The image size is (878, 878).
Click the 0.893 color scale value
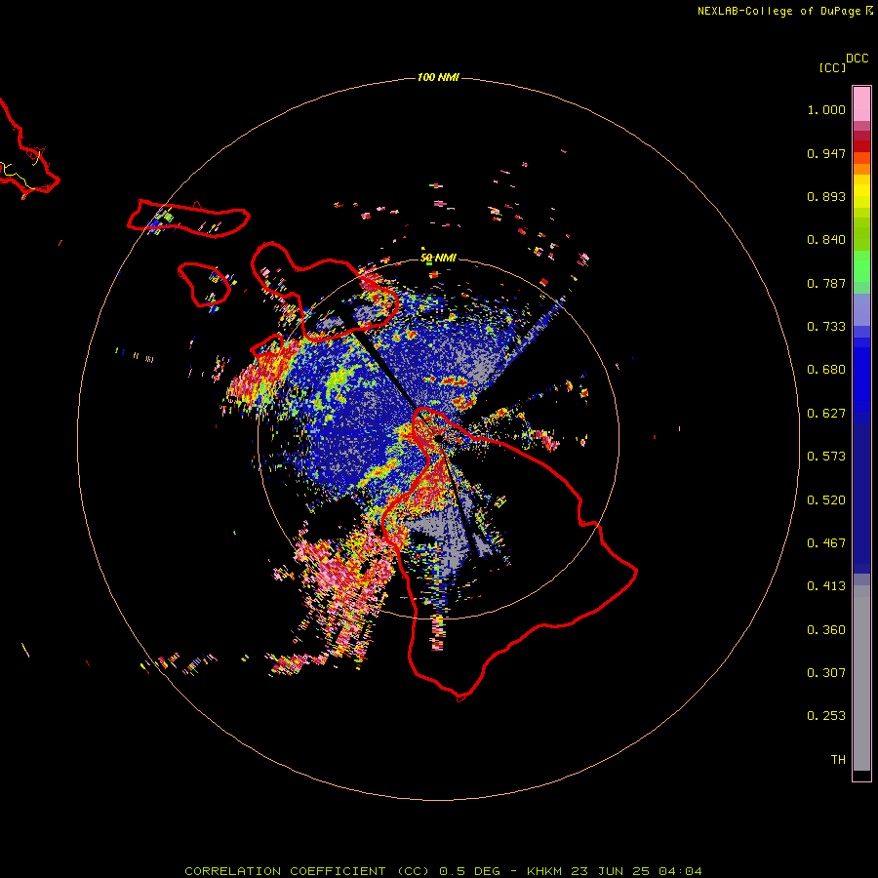click(x=826, y=196)
